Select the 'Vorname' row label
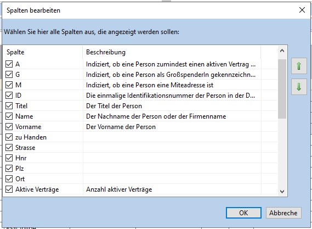Image resolution: width=312 pixels, height=229 pixels. pos(29,127)
